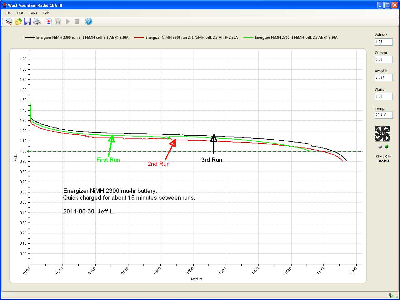Open the Tools menu
Viewport: 400px width, 300px height.
[33, 13]
